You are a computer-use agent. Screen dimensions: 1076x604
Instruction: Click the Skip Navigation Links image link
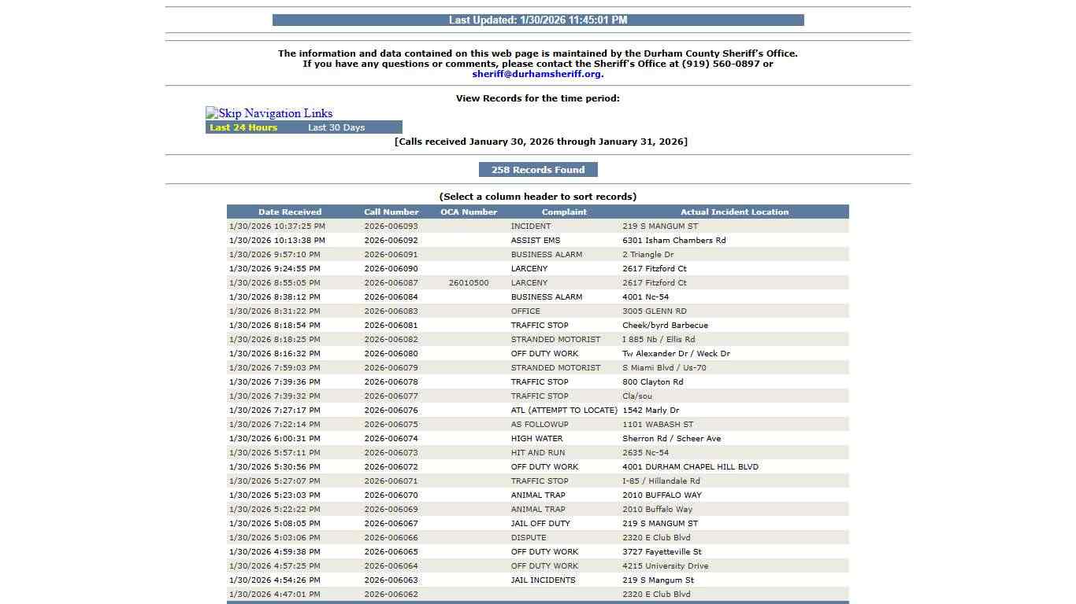[x=269, y=112]
